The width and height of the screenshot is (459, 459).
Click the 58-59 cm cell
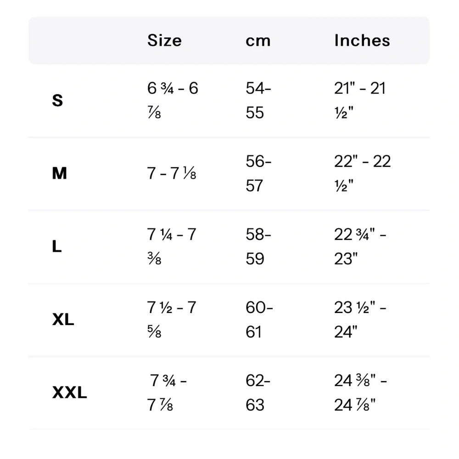click(x=258, y=246)
